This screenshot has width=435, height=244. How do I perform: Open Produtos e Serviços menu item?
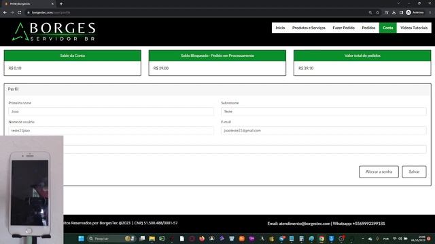pyautogui.click(x=309, y=28)
